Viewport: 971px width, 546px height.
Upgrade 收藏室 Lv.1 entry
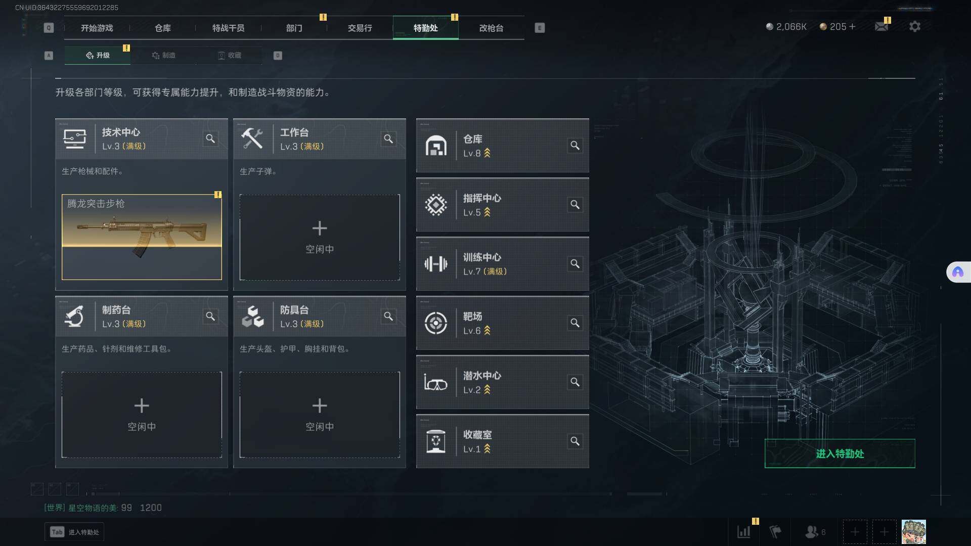503,441
